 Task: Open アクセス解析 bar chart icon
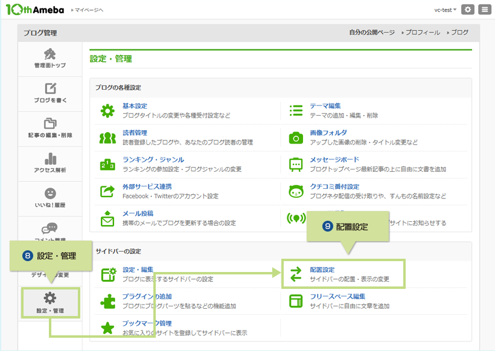(x=50, y=159)
